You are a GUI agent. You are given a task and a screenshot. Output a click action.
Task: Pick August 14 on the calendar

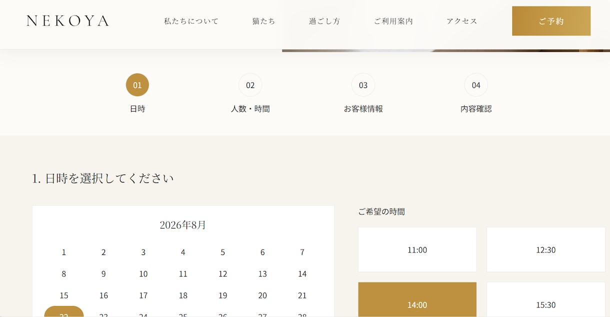point(302,274)
